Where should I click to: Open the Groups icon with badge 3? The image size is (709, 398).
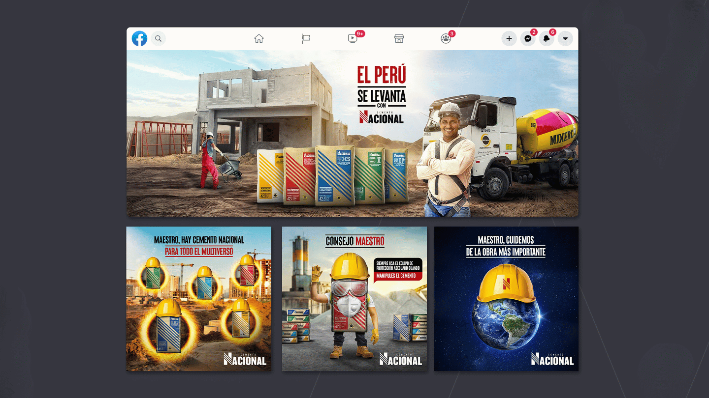click(x=446, y=39)
